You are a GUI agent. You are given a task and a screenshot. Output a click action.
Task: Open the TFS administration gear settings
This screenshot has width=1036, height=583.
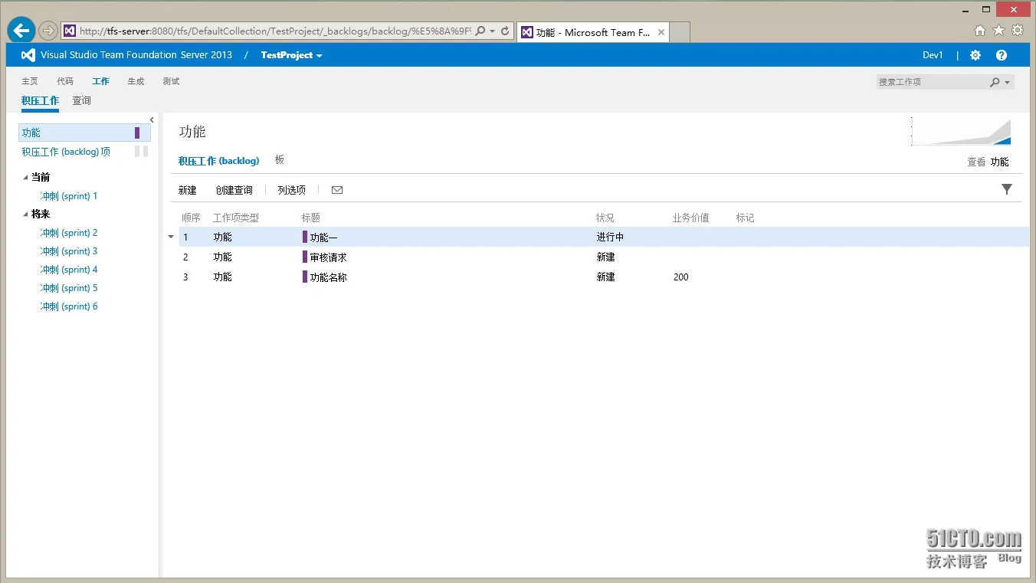point(975,55)
